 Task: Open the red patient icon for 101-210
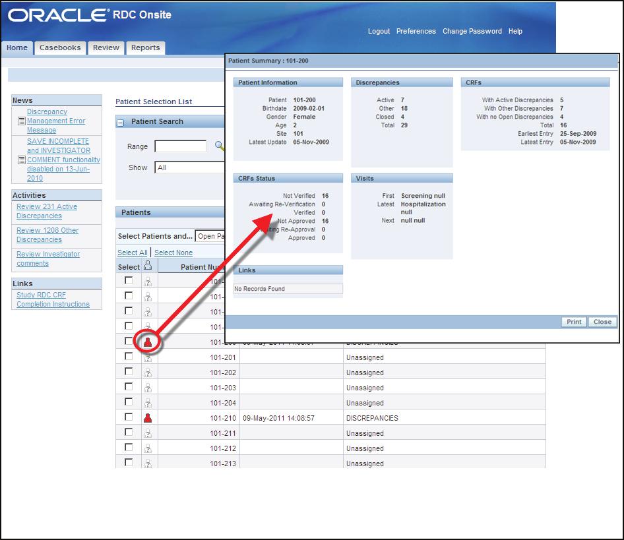[x=148, y=418]
